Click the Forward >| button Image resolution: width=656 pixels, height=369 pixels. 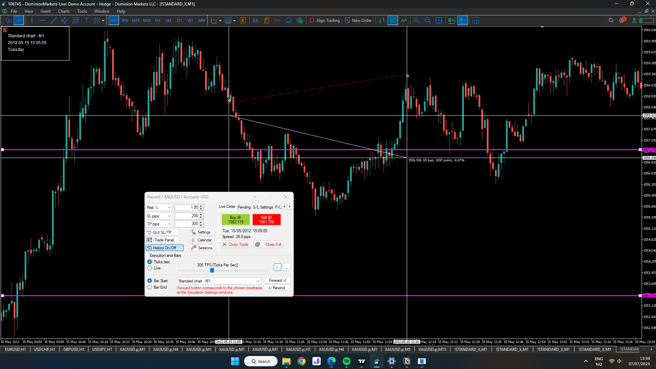pos(277,280)
